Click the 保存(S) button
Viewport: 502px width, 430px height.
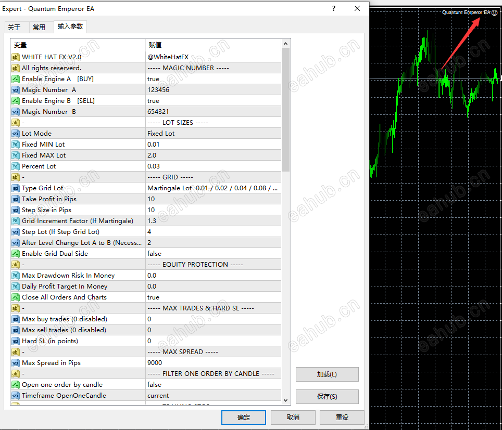pos(327,396)
